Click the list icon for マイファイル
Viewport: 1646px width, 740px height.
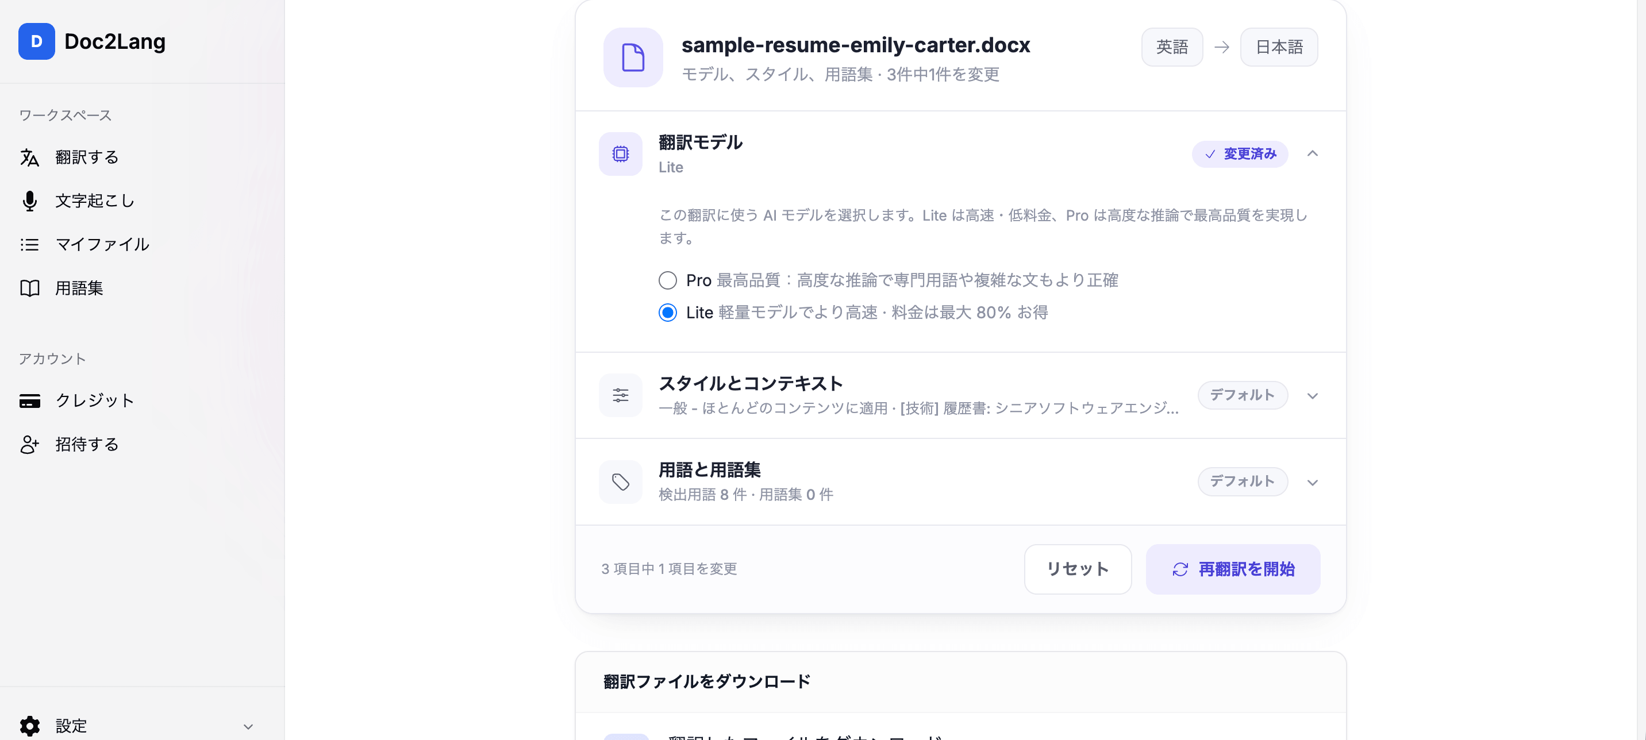(x=29, y=244)
